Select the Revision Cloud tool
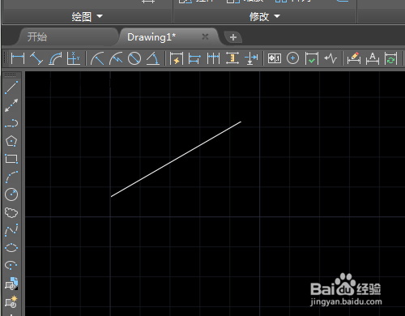The width and height of the screenshot is (405, 316). point(11,212)
